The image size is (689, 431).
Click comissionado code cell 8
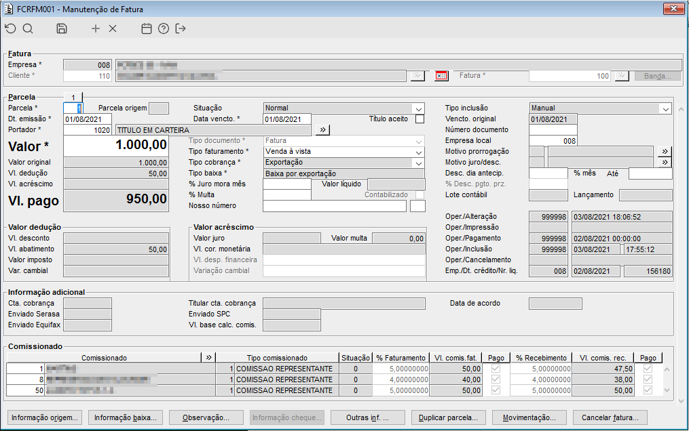26,379
